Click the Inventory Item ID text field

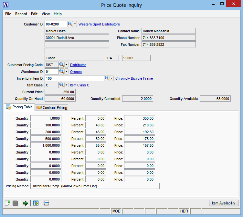pos(74,78)
